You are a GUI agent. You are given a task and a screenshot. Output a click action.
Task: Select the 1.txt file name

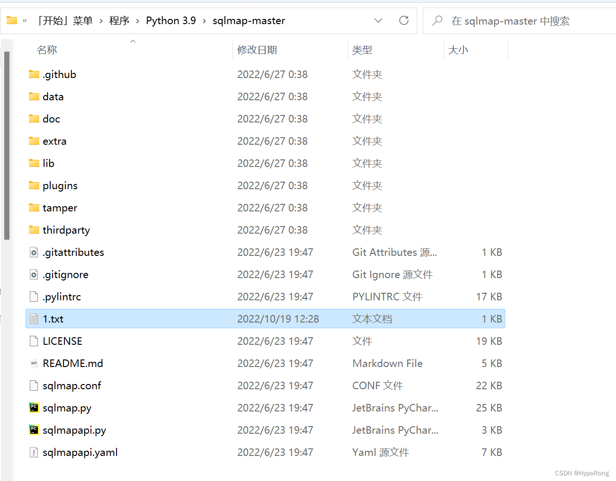pos(53,319)
